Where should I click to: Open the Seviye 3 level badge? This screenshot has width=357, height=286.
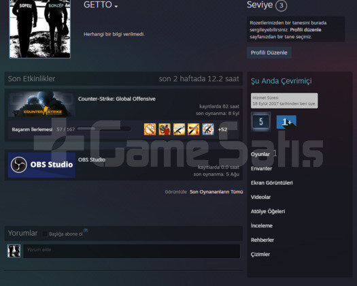coord(282,5)
